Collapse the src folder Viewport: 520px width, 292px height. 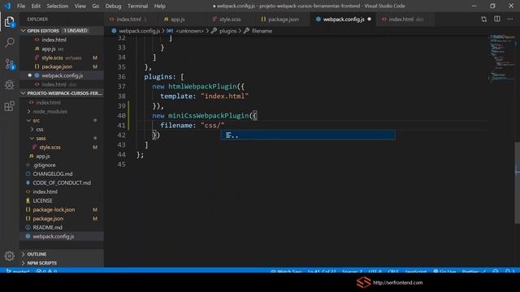(x=36, y=121)
